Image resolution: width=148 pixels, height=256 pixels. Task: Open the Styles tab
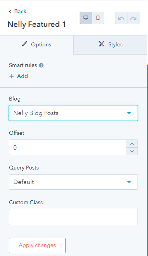click(x=110, y=45)
